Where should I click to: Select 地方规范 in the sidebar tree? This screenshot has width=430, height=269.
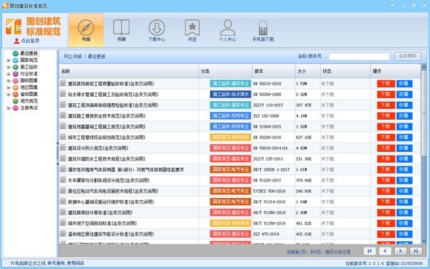tap(29, 101)
